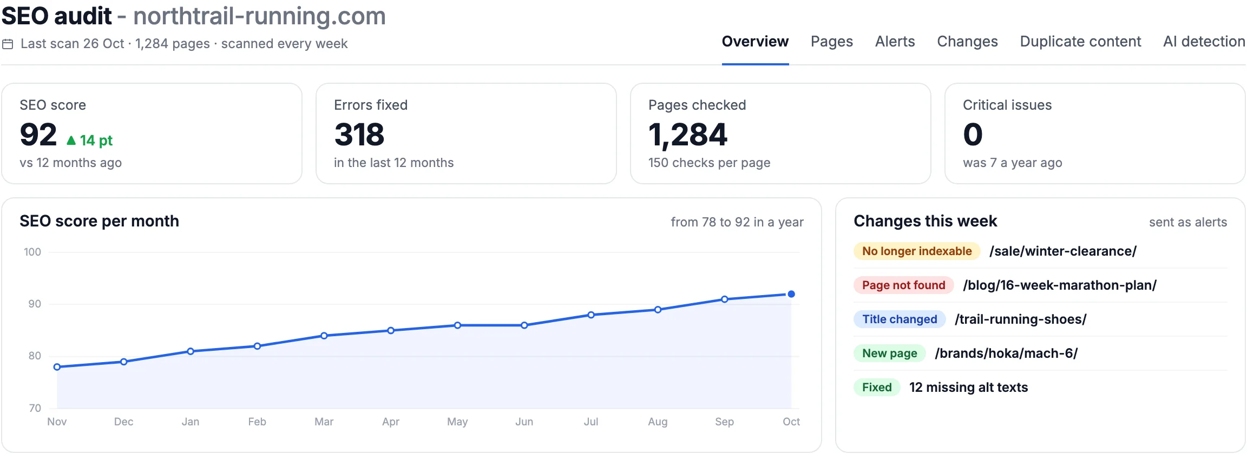The height and width of the screenshot is (454, 1247).
Task: Go to the Alerts tab
Action: pos(895,42)
